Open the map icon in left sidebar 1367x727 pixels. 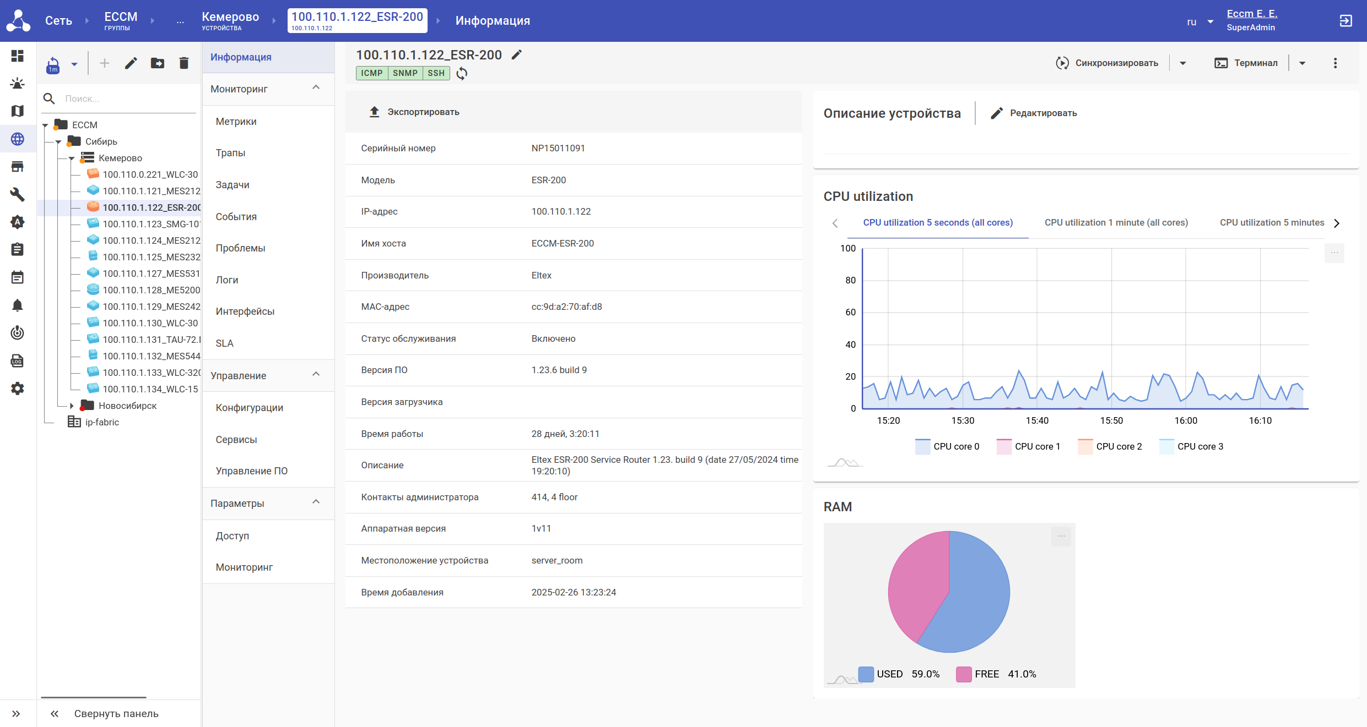(x=18, y=111)
